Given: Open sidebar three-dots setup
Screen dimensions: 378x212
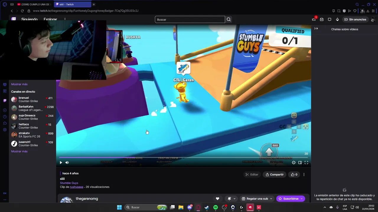Looking at the screenshot, I should [5, 200].
